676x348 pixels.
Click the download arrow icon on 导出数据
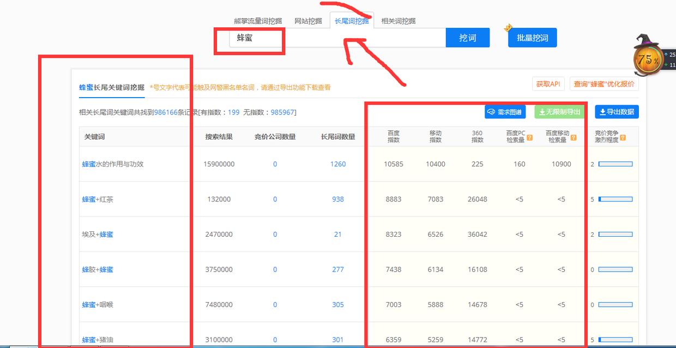pos(604,111)
